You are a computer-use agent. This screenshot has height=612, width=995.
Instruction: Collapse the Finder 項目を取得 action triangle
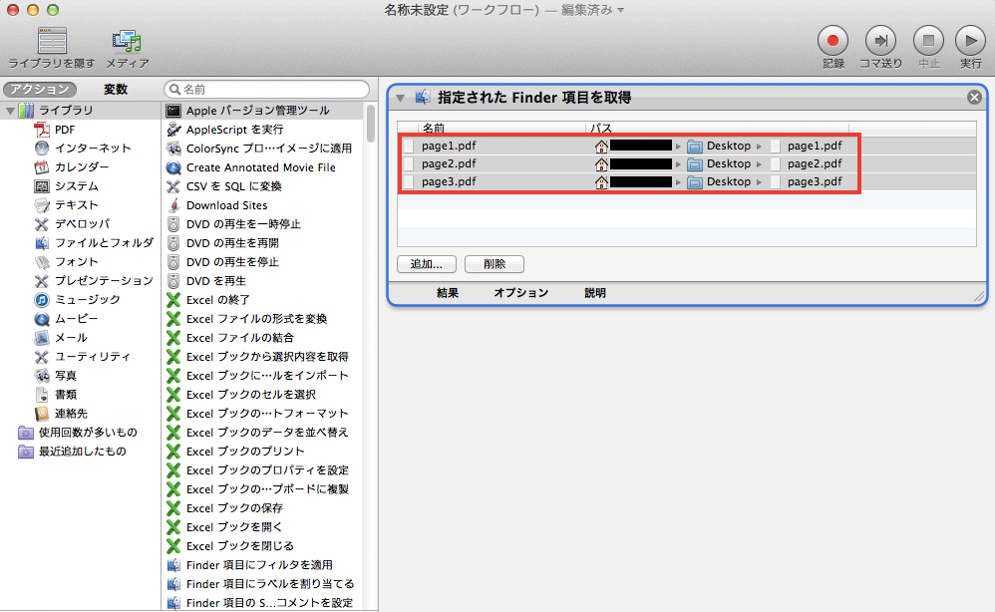[400, 98]
